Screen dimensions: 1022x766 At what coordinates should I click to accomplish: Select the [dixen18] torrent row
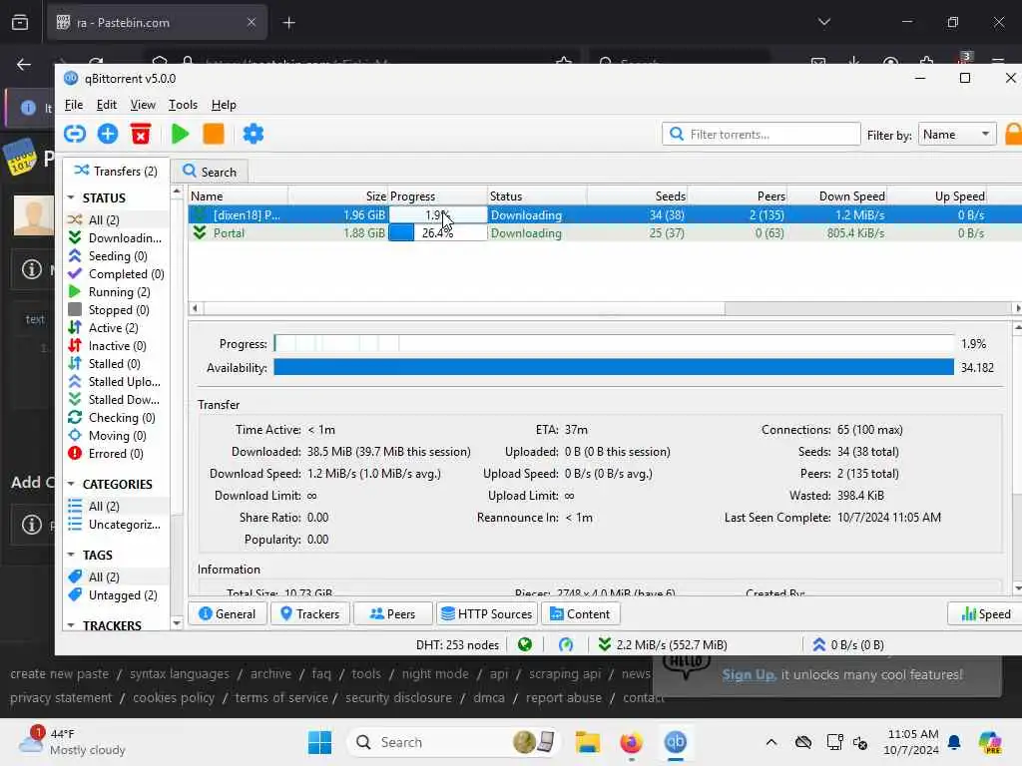(605, 215)
